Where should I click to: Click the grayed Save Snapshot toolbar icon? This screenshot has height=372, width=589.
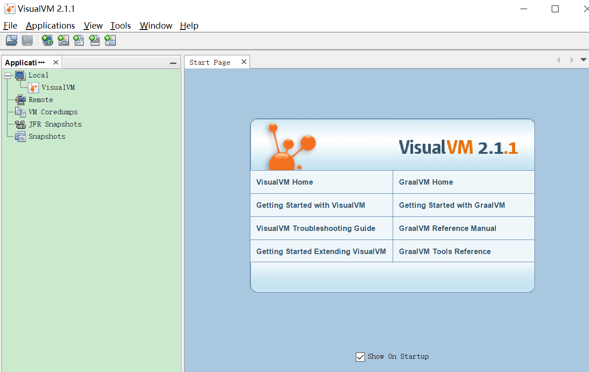[x=27, y=40]
